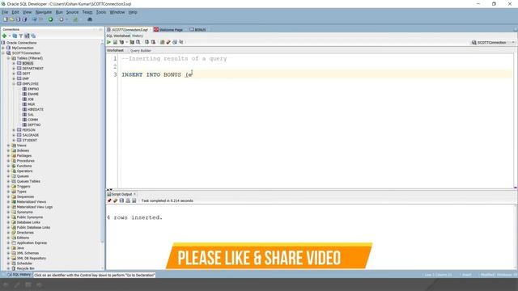Print Script Output using printer icon
The height and width of the screenshot is (291, 518).
(128, 200)
